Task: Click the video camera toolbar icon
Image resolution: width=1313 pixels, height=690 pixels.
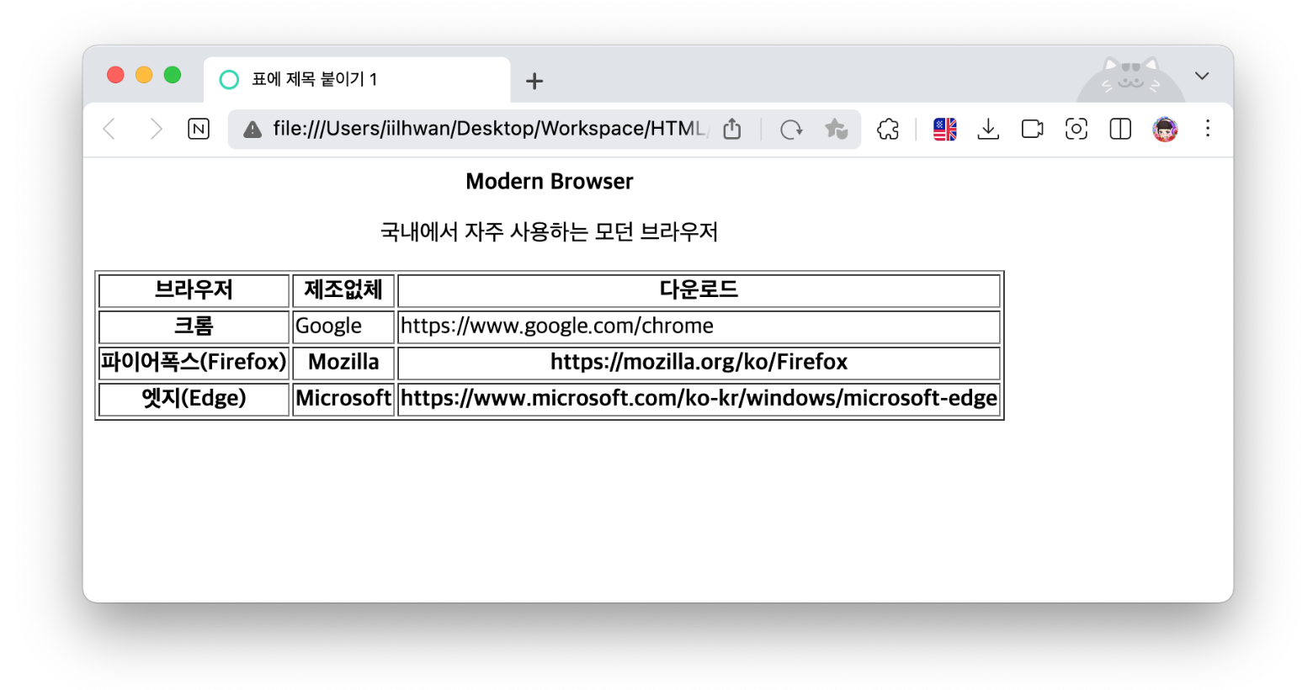Action: coord(1033,129)
